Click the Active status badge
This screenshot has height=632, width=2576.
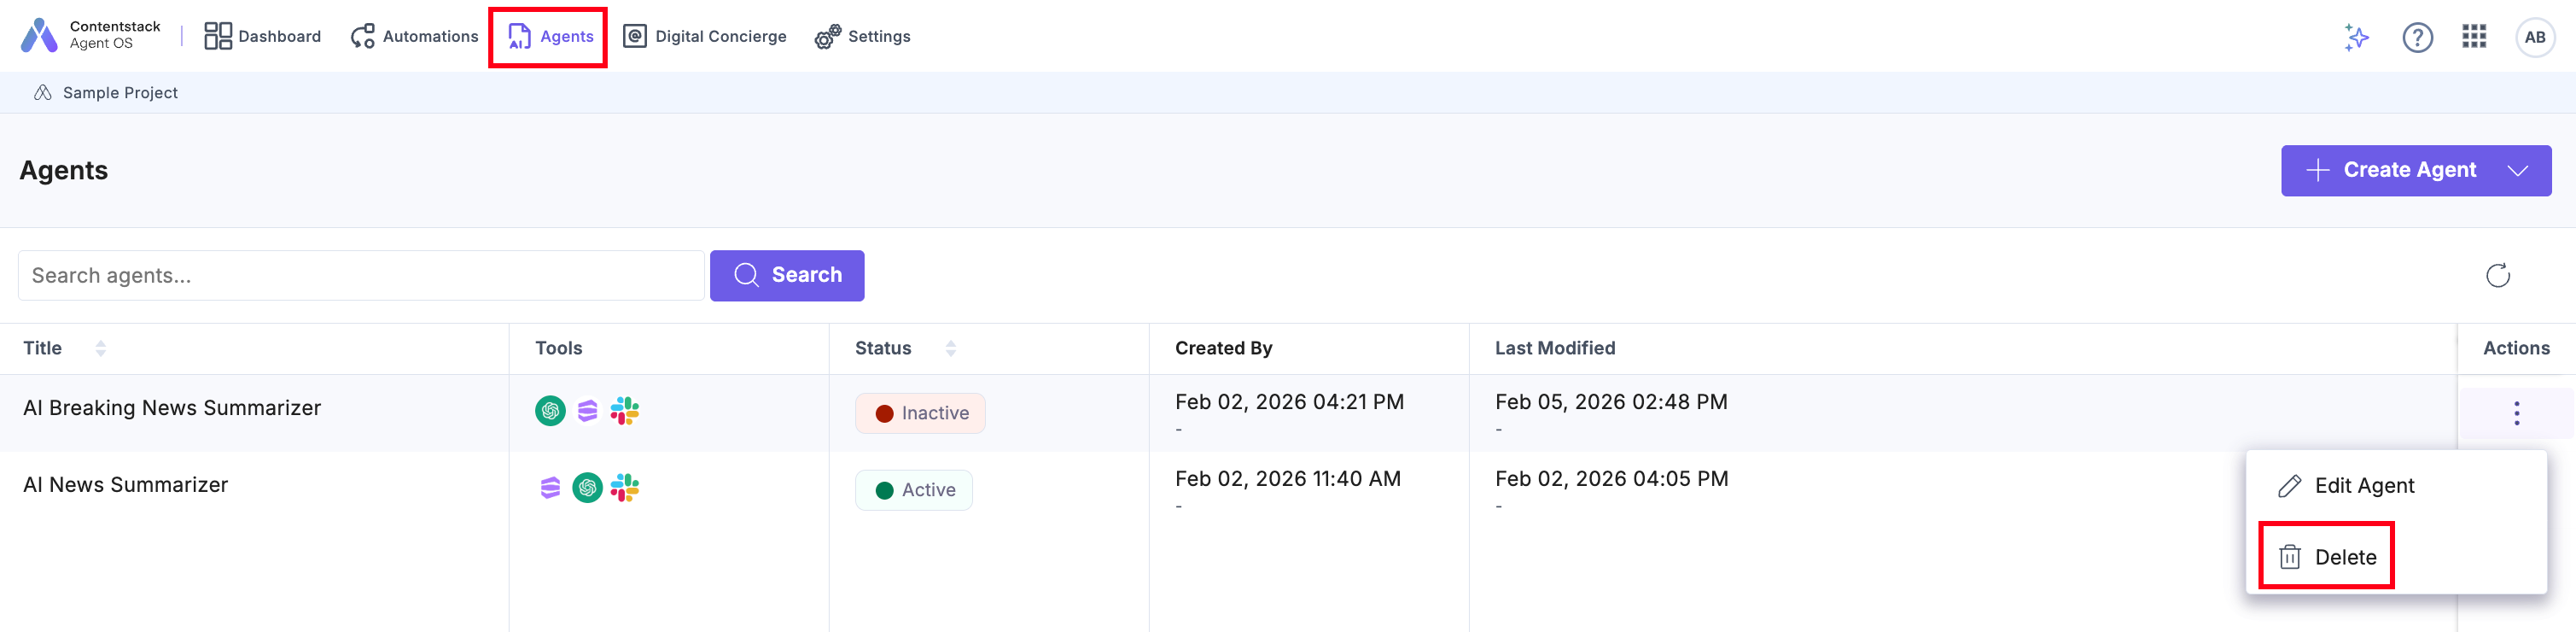[913, 490]
